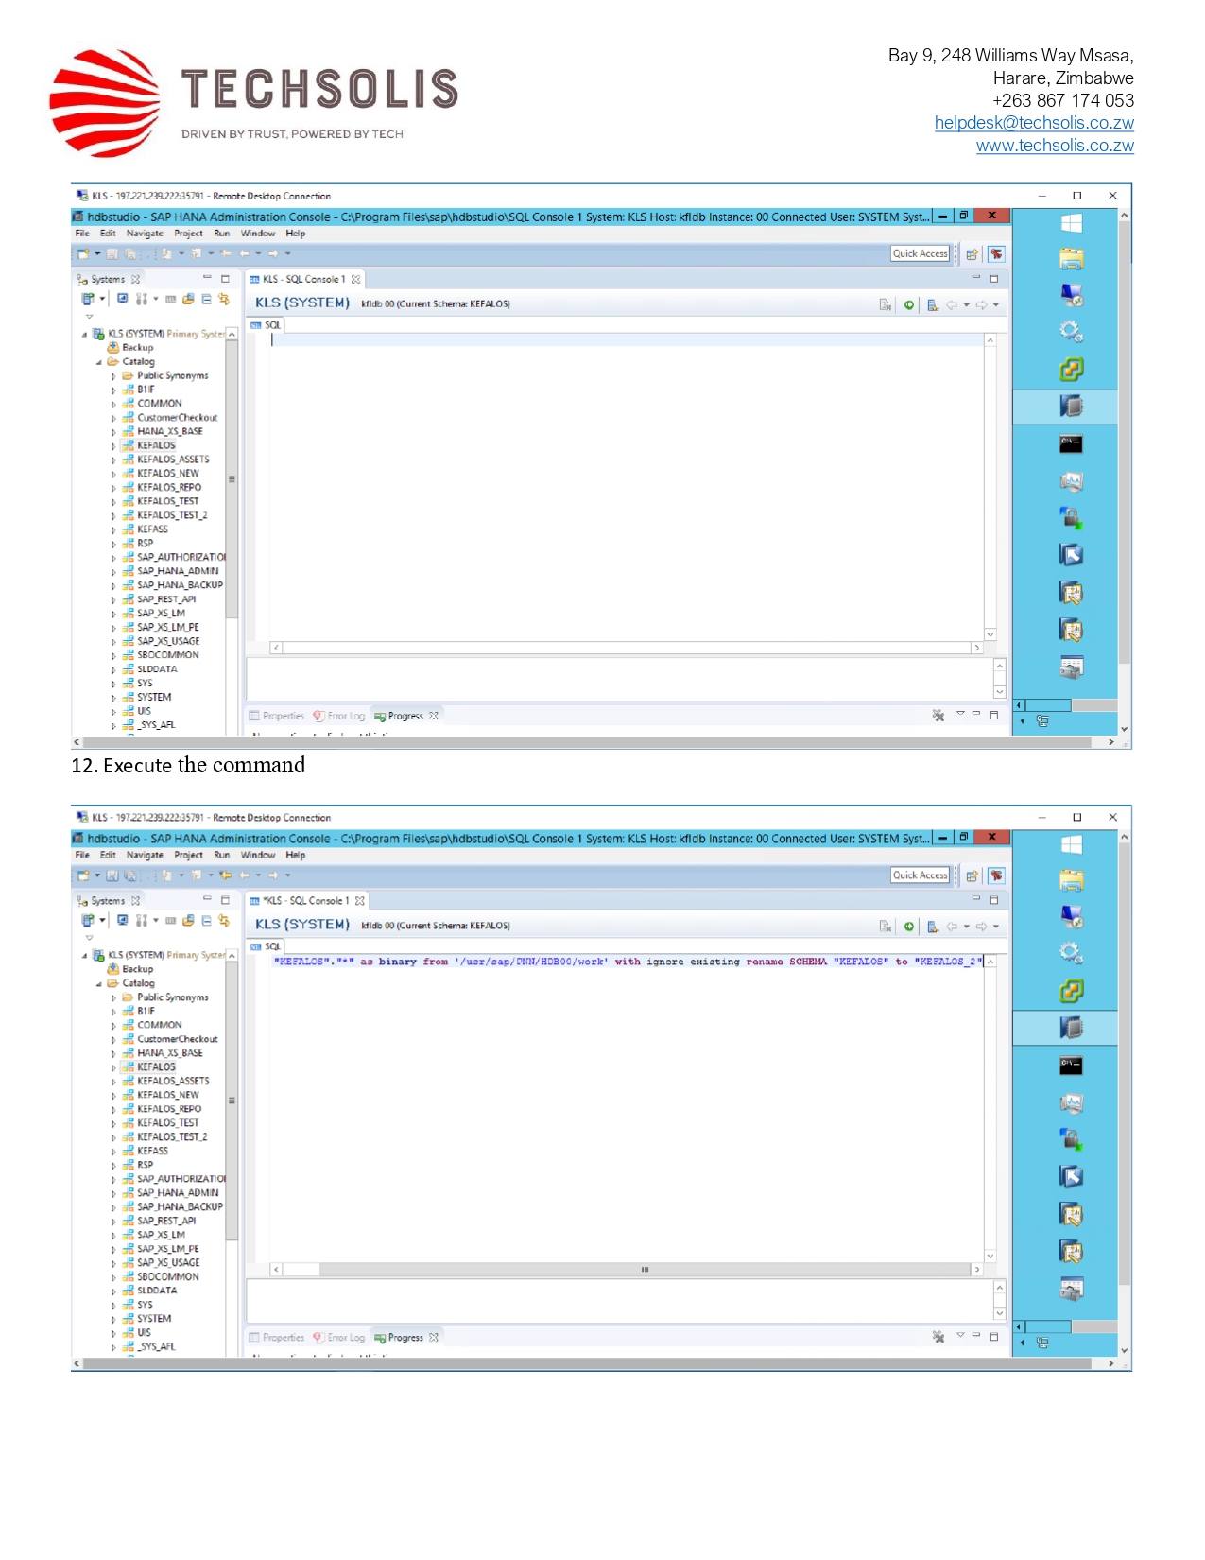Click green chain icon in lower screenshot taskbar

click(x=1071, y=991)
